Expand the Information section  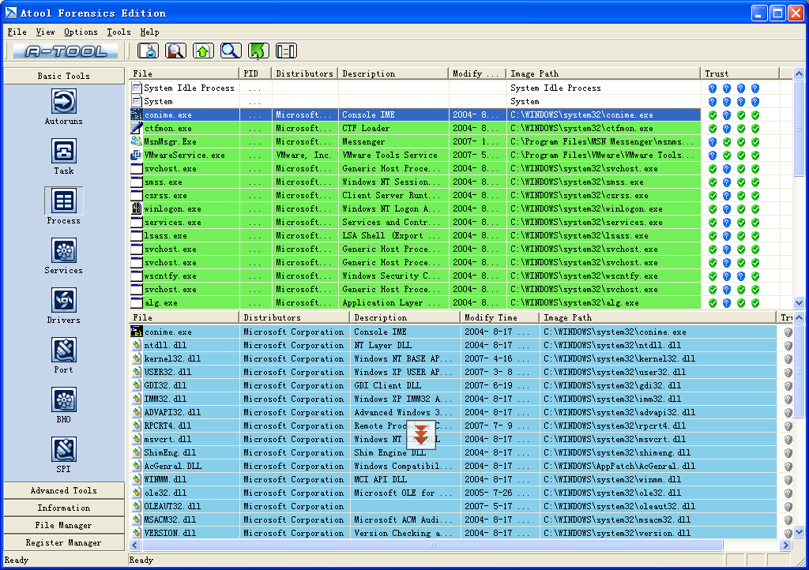tap(64, 508)
